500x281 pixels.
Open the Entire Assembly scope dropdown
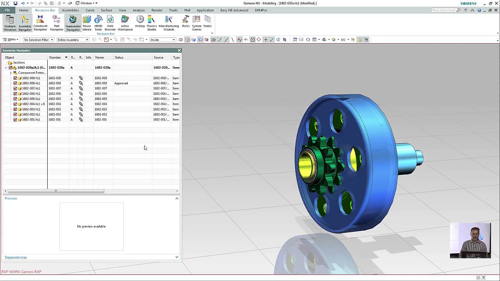pos(73,40)
